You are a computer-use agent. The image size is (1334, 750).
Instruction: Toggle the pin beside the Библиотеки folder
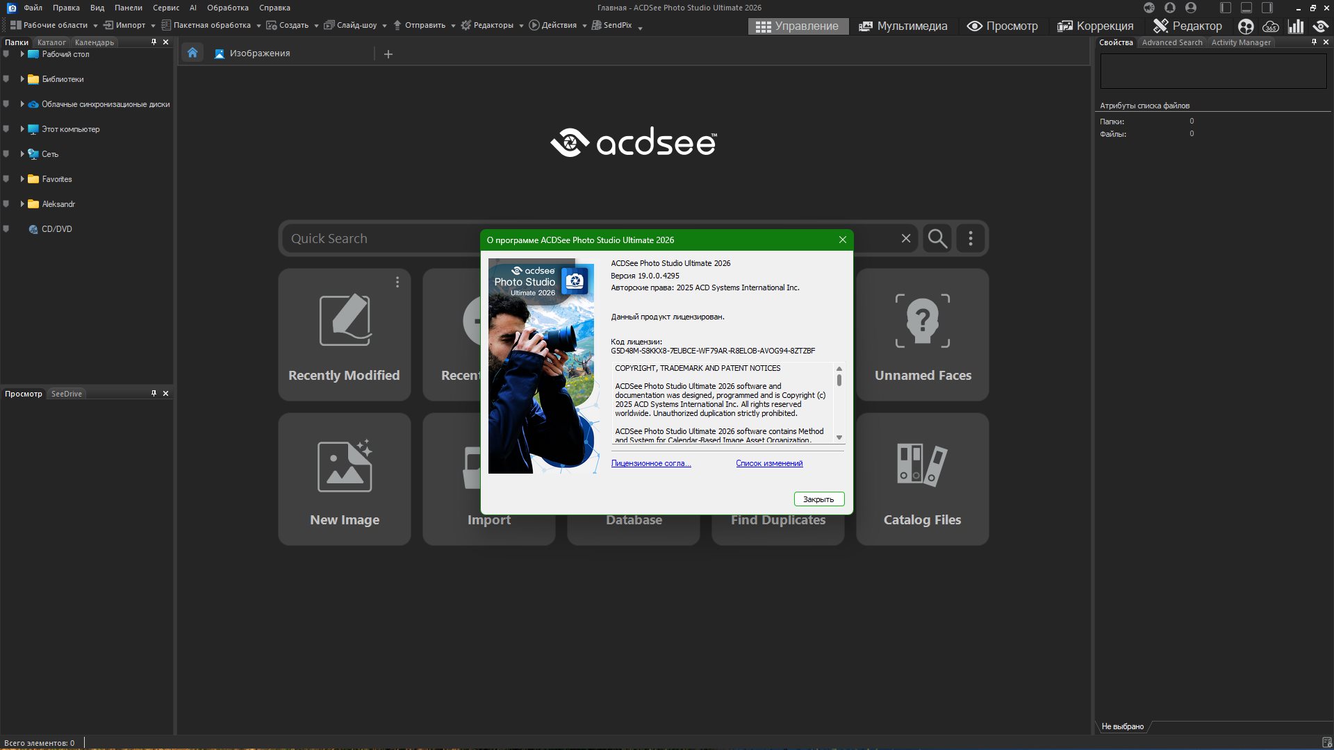click(x=6, y=78)
